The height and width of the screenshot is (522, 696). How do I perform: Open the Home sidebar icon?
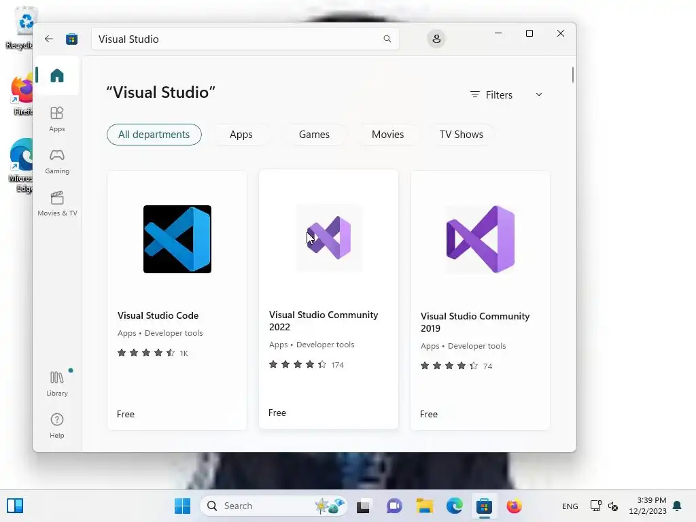[x=57, y=75]
